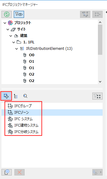
Task: Select the IFCグループ entry
Action: click(52, 106)
